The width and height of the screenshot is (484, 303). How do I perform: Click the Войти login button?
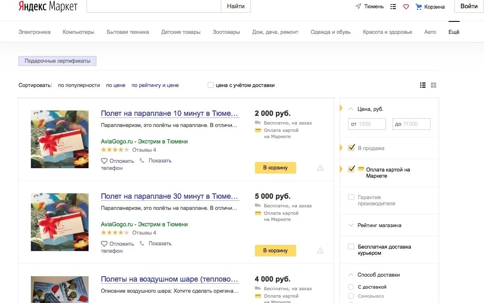coord(469,6)
